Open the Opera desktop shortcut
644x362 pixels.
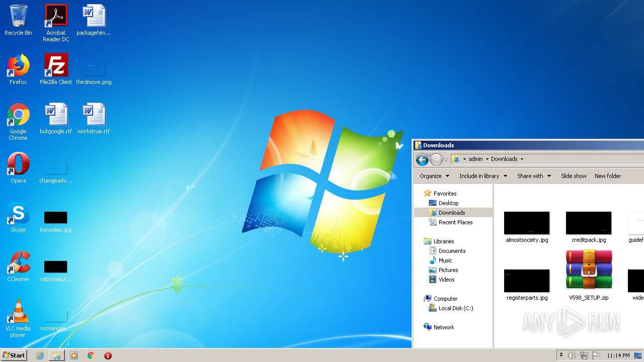tap(18, 168)
